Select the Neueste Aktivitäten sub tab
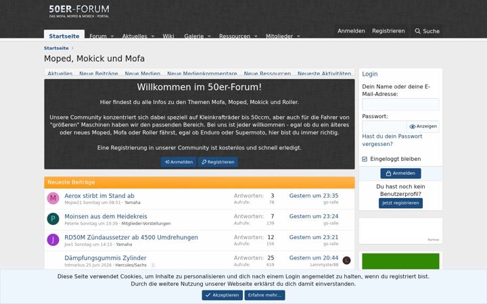The width and height of the screenshot is (487, 304). click(x=324, y=73)
